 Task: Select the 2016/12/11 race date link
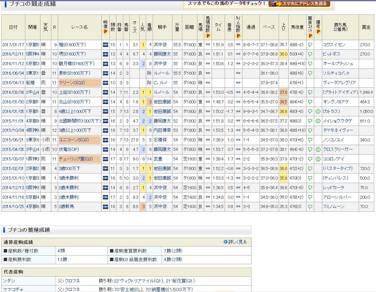click(13, 54)
